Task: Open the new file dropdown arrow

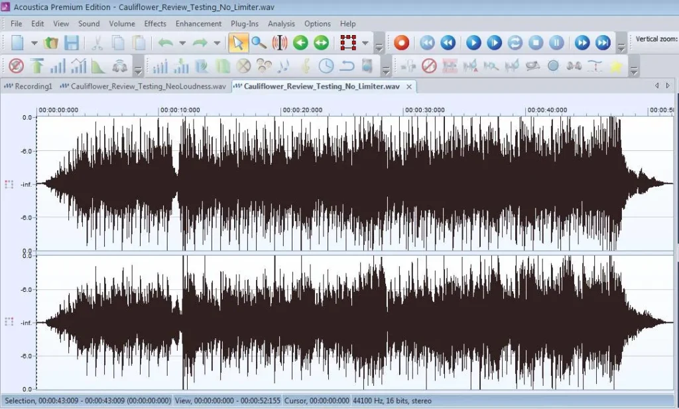Action: tap(34, 43)
